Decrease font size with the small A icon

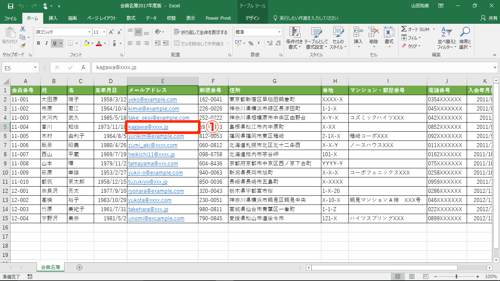click(120, 32)
